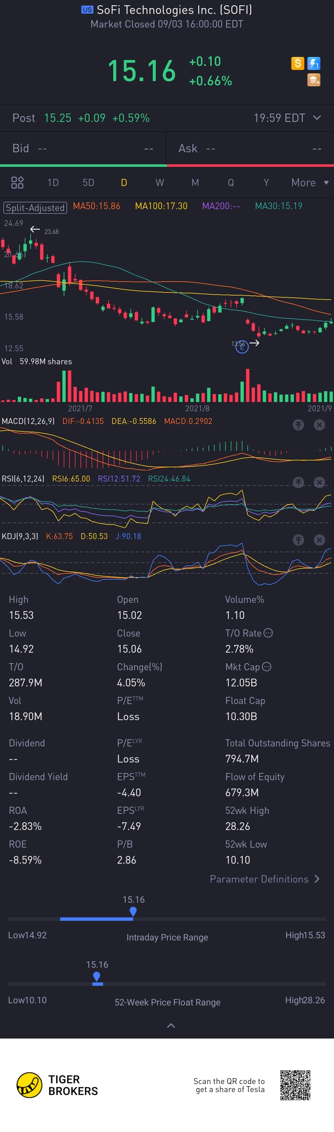Tap the EPS TTM value -4.40
Viewport: 334px width, 1132px height.
click(129, 792)
